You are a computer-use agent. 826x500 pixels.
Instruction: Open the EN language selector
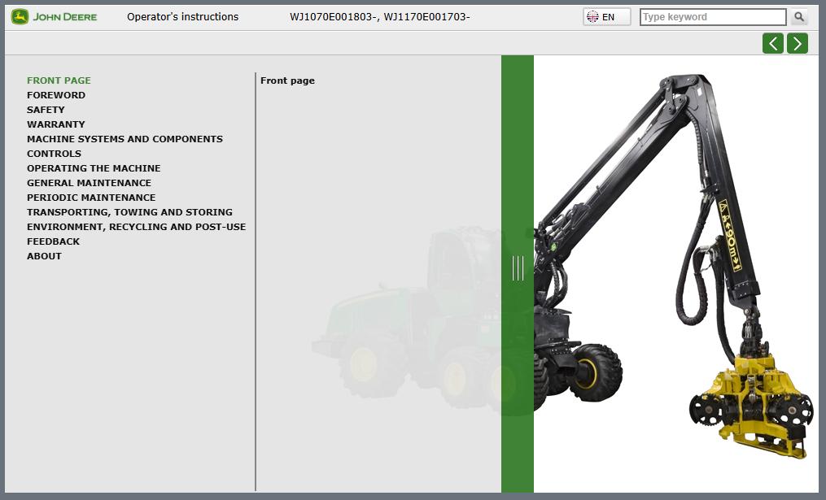607,17
